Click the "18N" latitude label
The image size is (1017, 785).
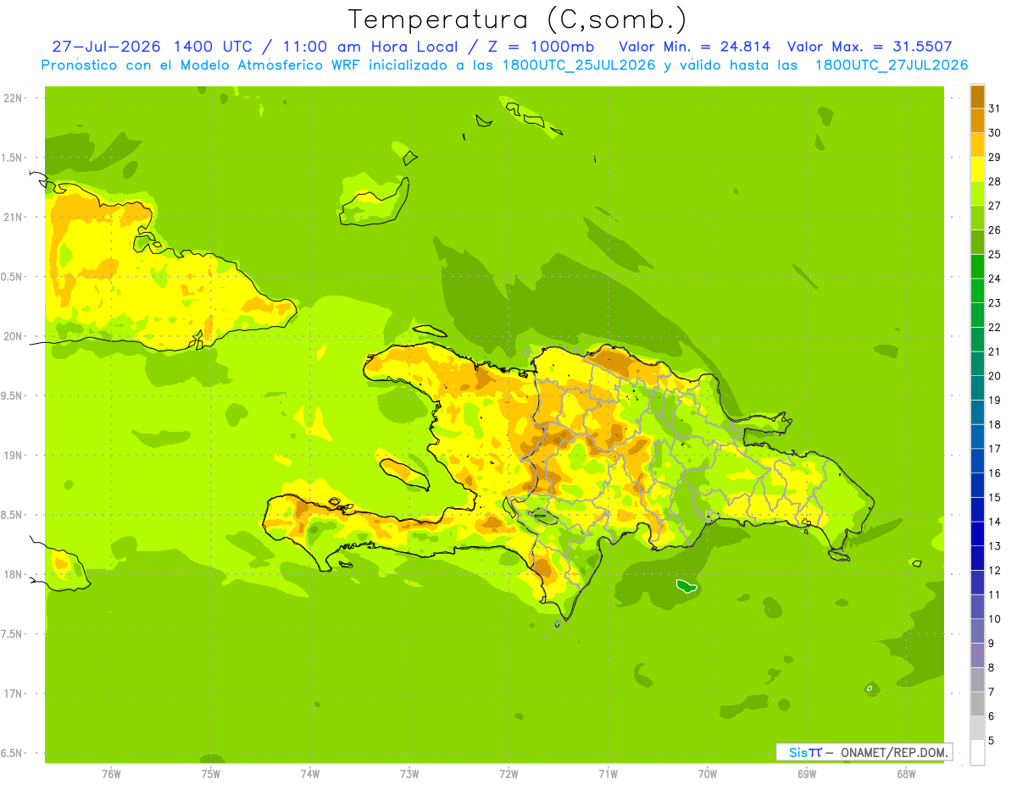pos(14,574)
